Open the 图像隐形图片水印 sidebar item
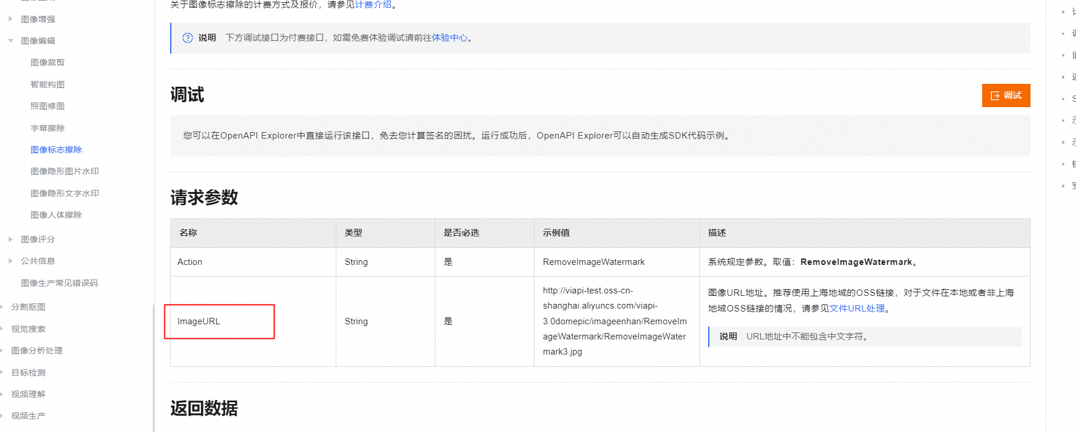This screenshot has width=1076, height=432. [x=65, y=171]
